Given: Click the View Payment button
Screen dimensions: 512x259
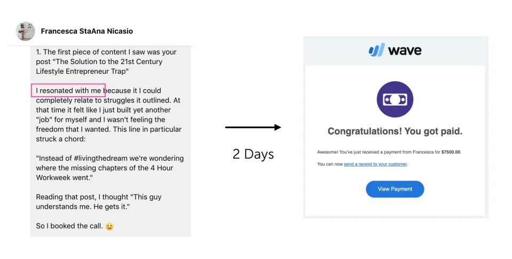Looking at the screenshot, I should tap(395, 189).
